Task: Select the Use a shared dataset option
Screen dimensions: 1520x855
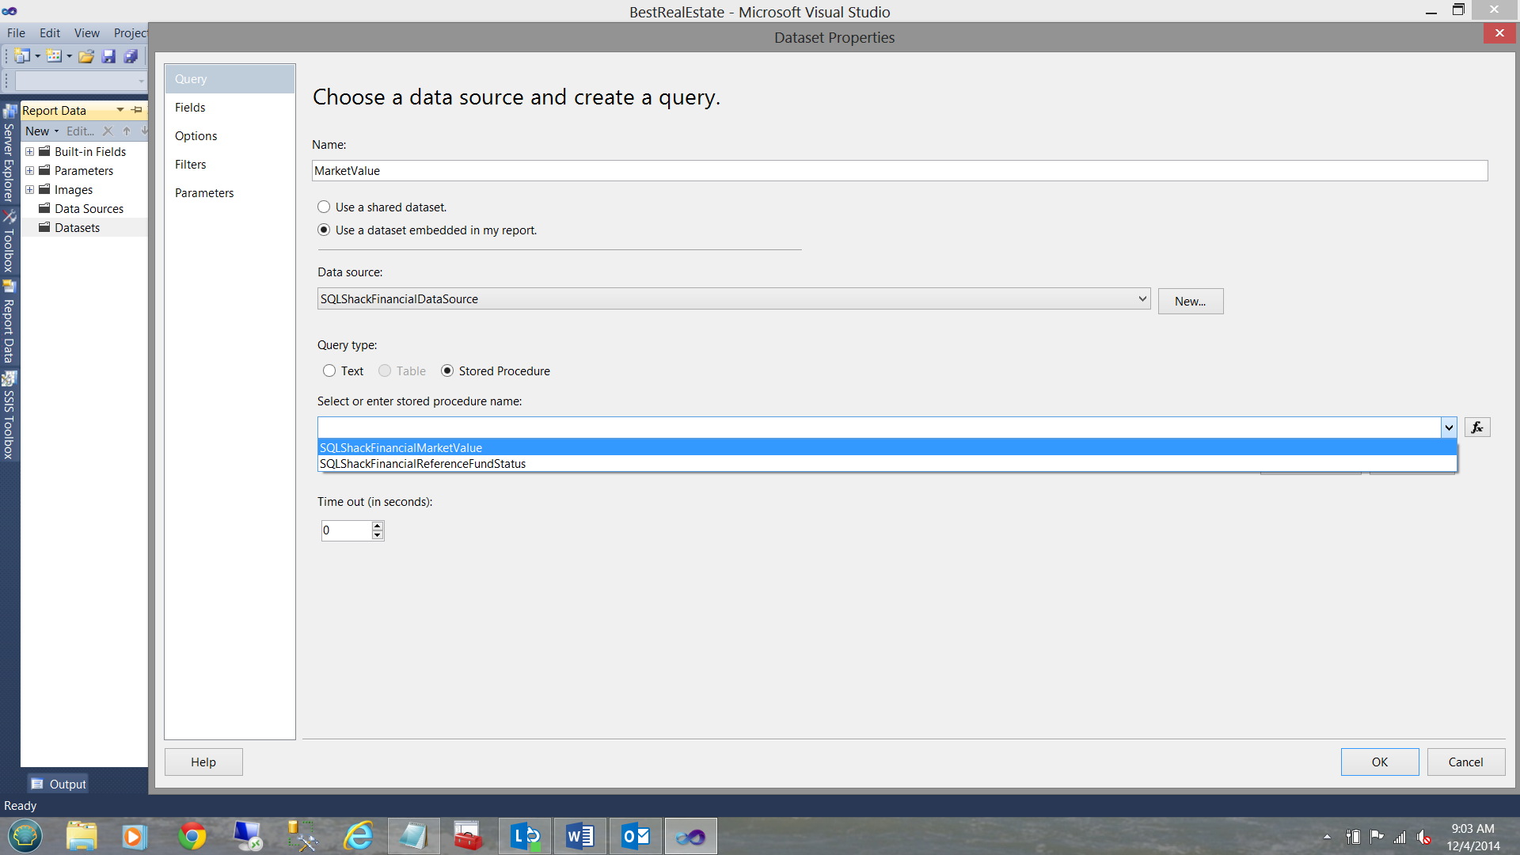Action: tap(324, 207)
